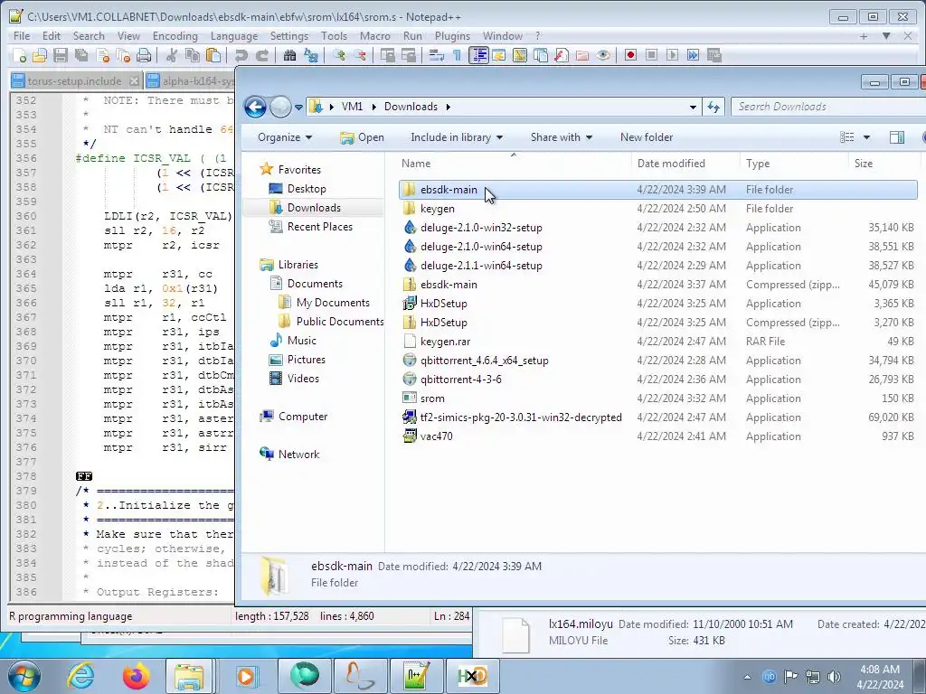Click the Windows Start button
Image resolution: width=926 pixels, height=694 pixels.
(x=24, y=676)
